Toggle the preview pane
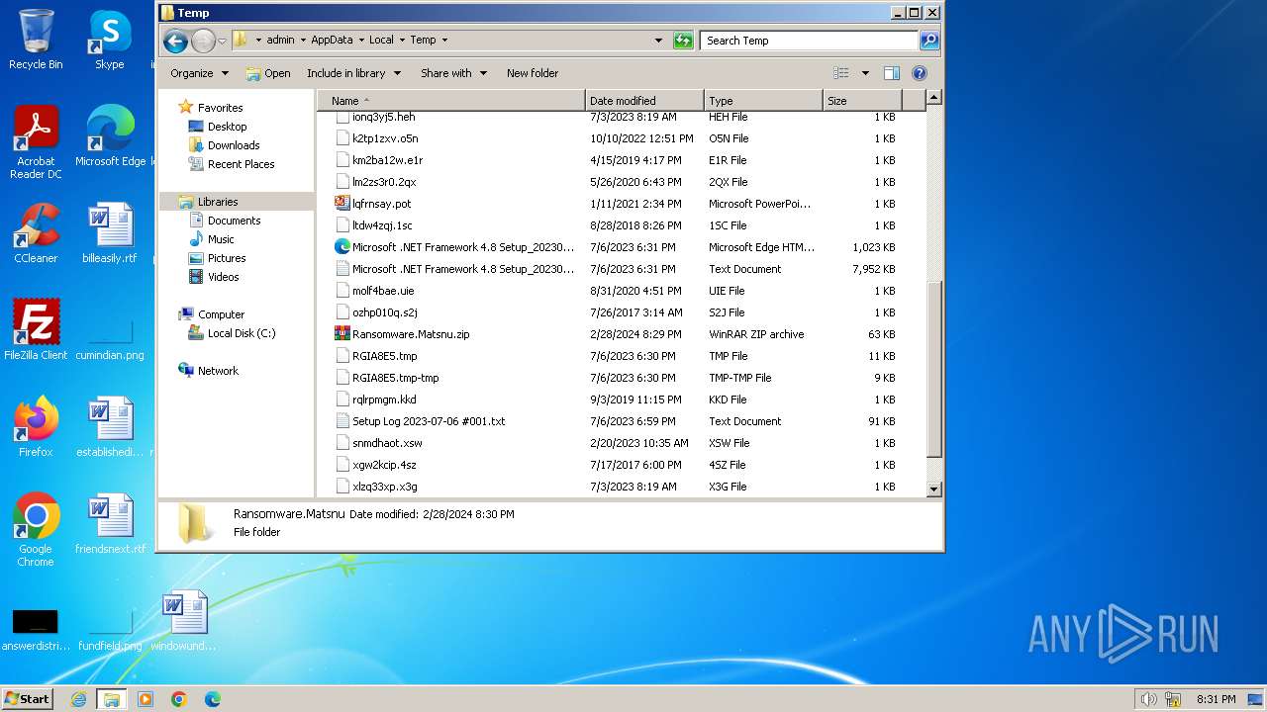 [x=892, y=73]
